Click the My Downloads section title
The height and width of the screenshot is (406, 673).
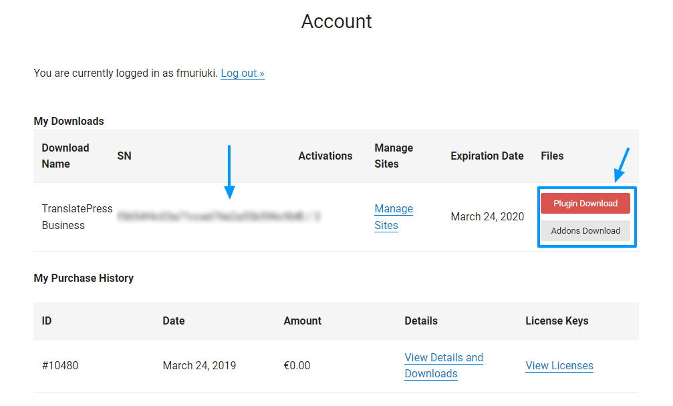(69, 122)
